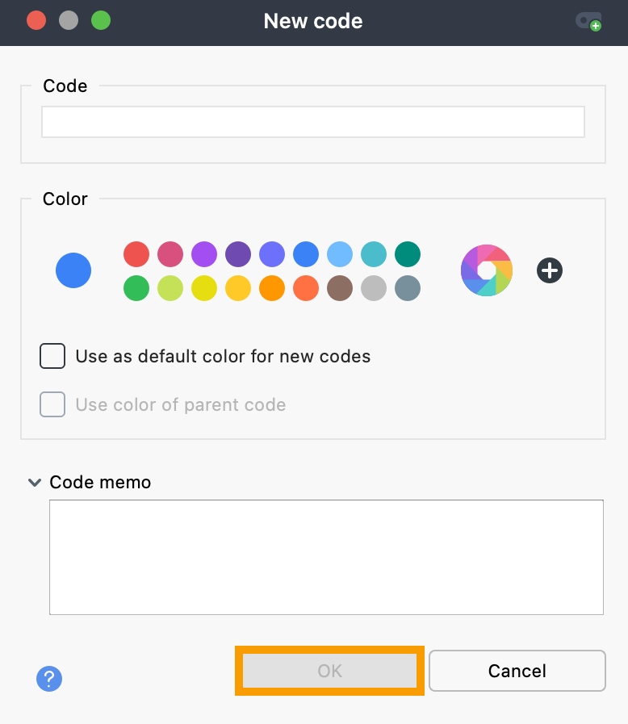Viewport: 628px width, 724px height.
Task: Enable "Use as default color for new codes"
Action: click(x=52, y=356)
